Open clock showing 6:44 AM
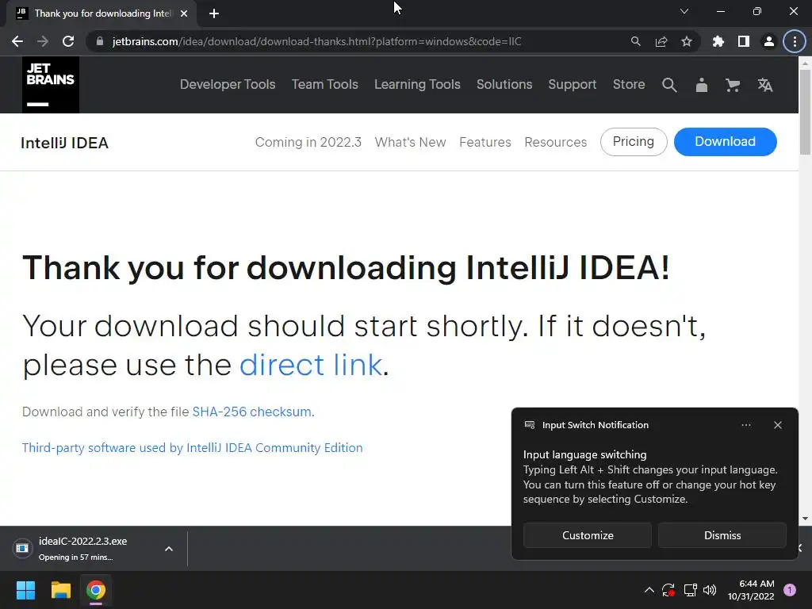This screenshot has width=812, height=609. [751, 590]
